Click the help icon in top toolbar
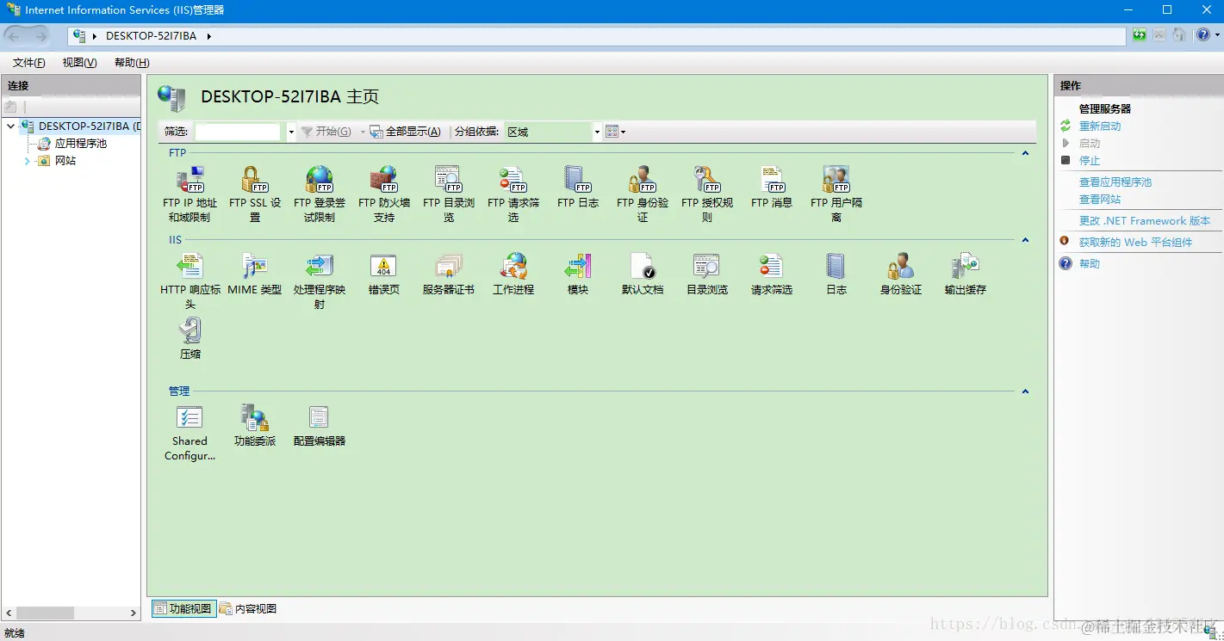This screenshot has width=1224, height=641. tap(1203, 35)
